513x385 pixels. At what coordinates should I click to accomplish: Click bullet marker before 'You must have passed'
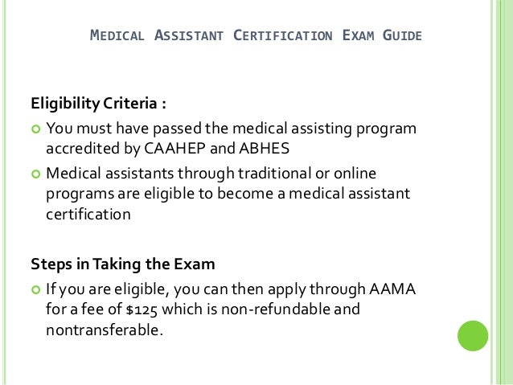pos(35,129)
